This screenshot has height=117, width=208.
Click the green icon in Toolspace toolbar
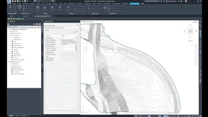(8, 24)
